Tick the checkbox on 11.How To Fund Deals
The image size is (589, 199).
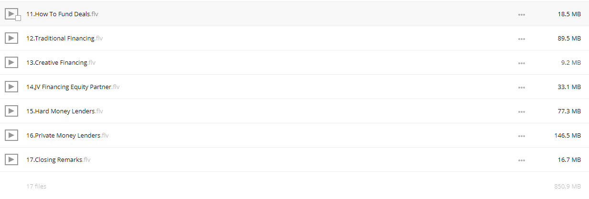18,18
